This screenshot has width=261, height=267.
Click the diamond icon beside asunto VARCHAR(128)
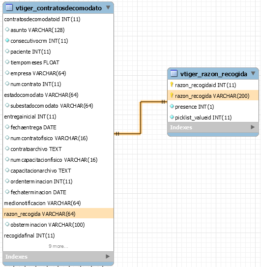(7, 30)
